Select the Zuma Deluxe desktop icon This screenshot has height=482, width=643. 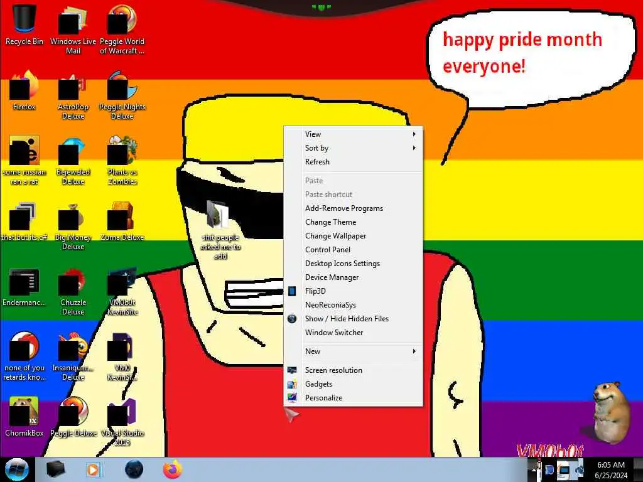pyautogui.click(x=122, y=222)
